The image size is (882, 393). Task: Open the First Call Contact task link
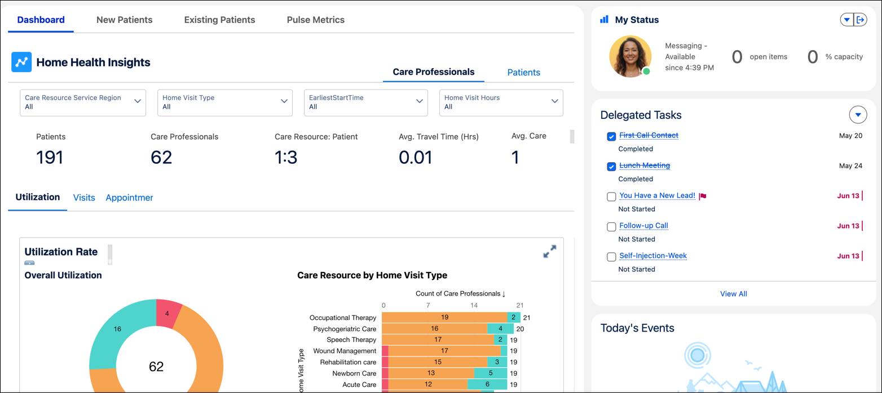[x=649, y=135]
